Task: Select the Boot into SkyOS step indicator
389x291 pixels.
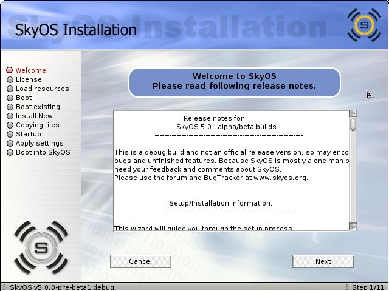Action: [x=10, y=152]
